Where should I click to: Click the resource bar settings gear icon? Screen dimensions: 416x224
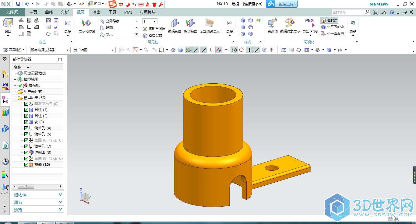tap(5, 59)
